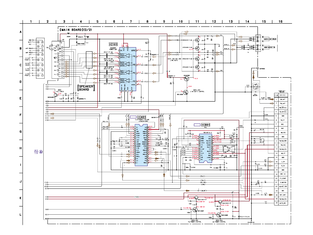Click the AM_VCC pin name in tuner table
This screenshot has width=313, height=235.
(x=283, y=132)
